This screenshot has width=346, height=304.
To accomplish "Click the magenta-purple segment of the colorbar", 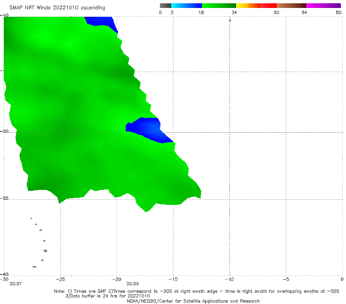I will coord(324,6).
